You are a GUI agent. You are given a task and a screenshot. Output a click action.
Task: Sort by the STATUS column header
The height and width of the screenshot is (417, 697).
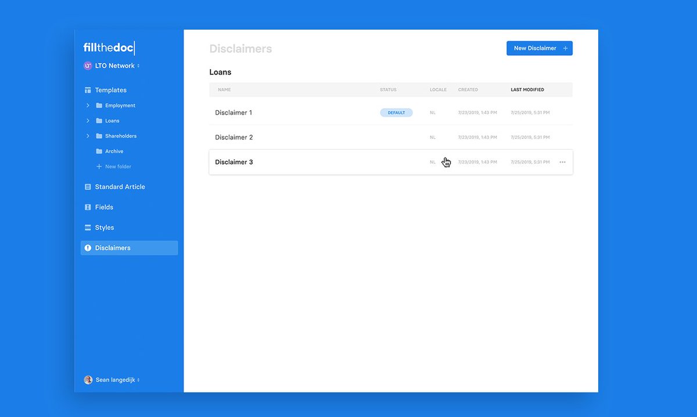[x=388, y=90]
